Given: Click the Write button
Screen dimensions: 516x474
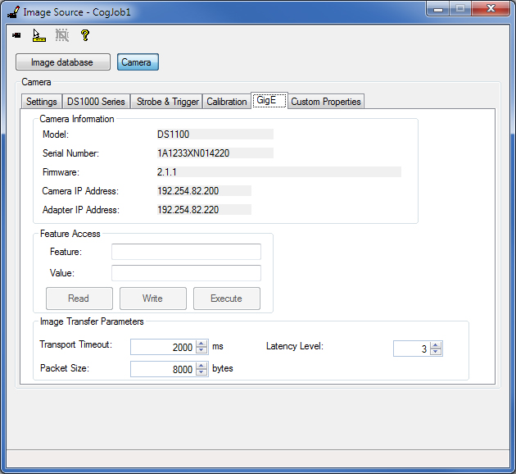Looking at the screenshot, I should point(153,299).
